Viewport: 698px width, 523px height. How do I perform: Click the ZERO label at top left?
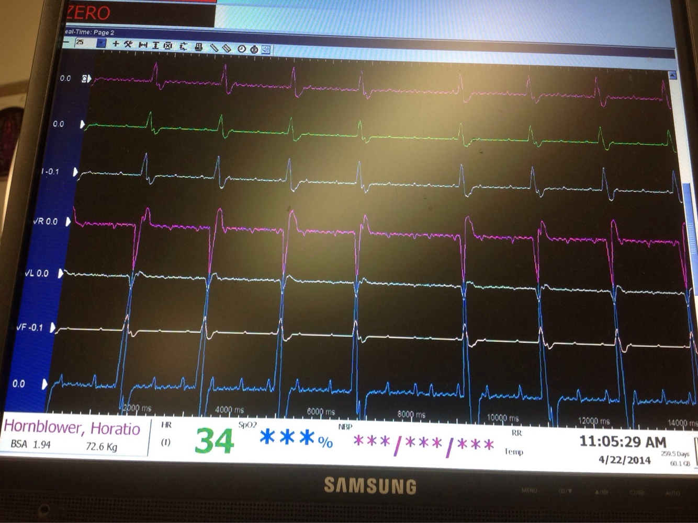[89, 13]
